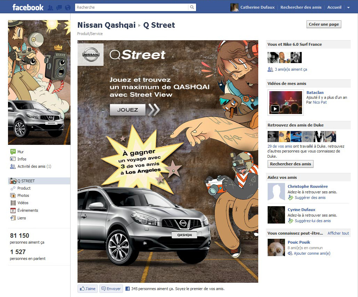Open the Évènements sidebar item
This screenshot has height=297, width=358.
coord(27,210)
